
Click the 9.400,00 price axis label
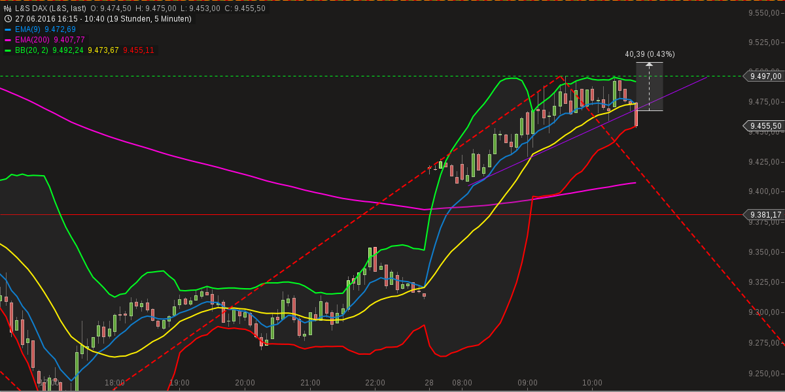coord(765,191)
